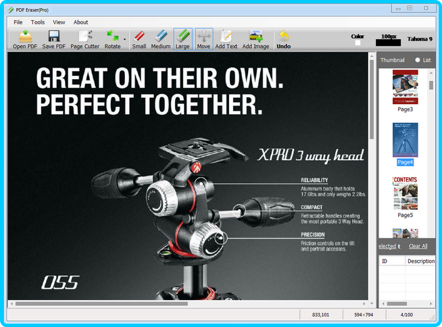Expand the Rotate dropdown arrow
Image resolution: width=442 pixels, height=327 pixels.
tap(124, 39)
